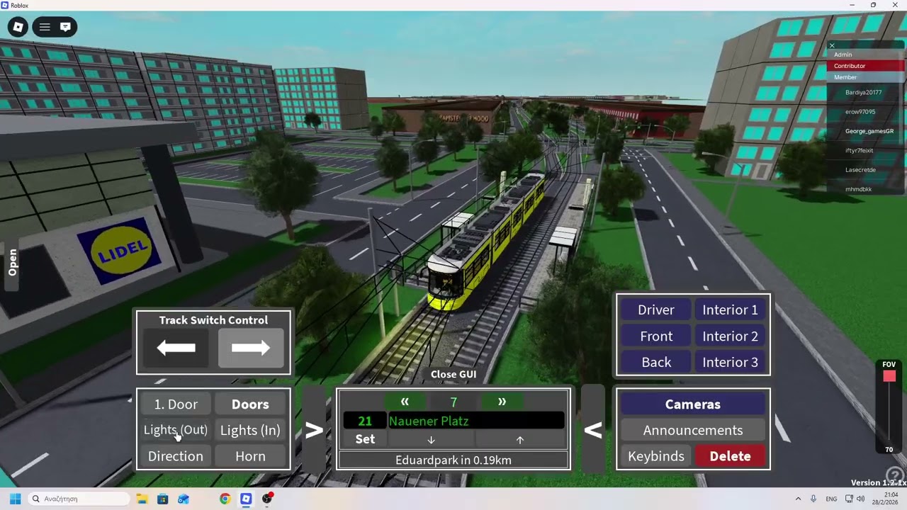907x510 pixels.
Task: Click the microphone icon in system tray
Action: (x=813, y=499)
